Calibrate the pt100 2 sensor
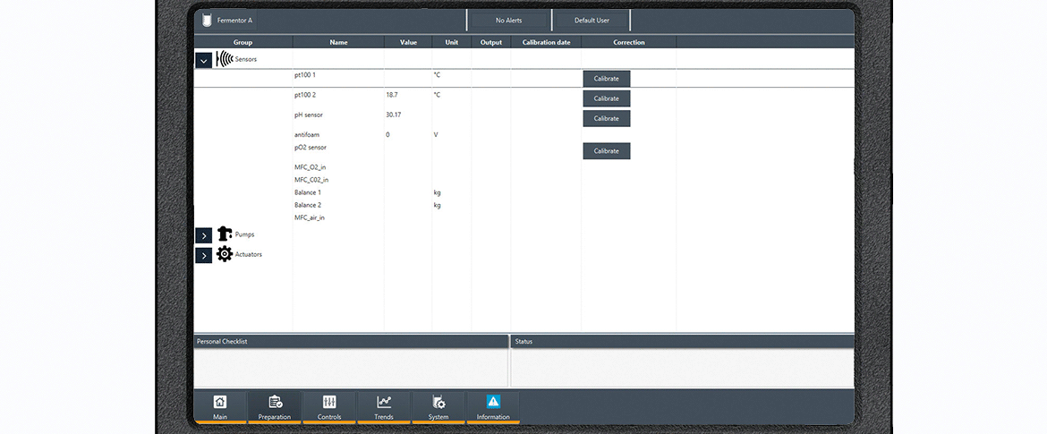 pos(606,98)
